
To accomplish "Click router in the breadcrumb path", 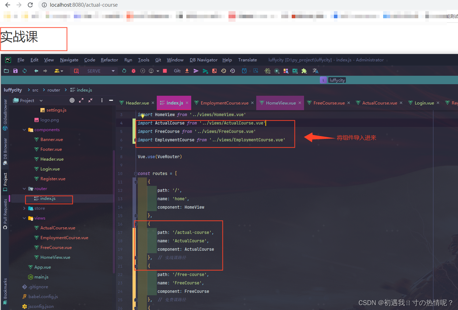I will (x=54, y=90).
